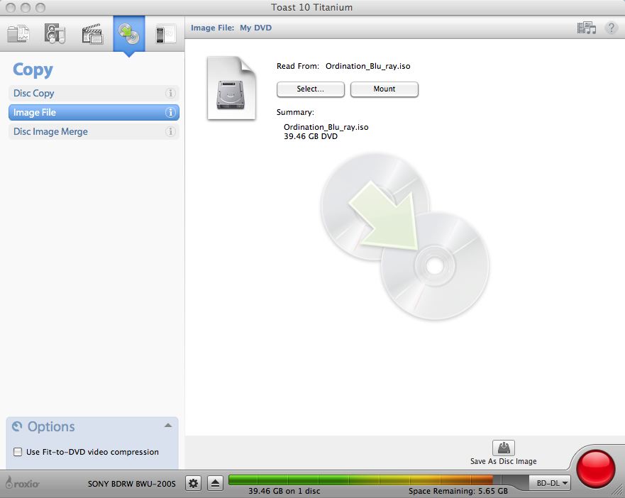Click the disc space capacity bar

378,480
